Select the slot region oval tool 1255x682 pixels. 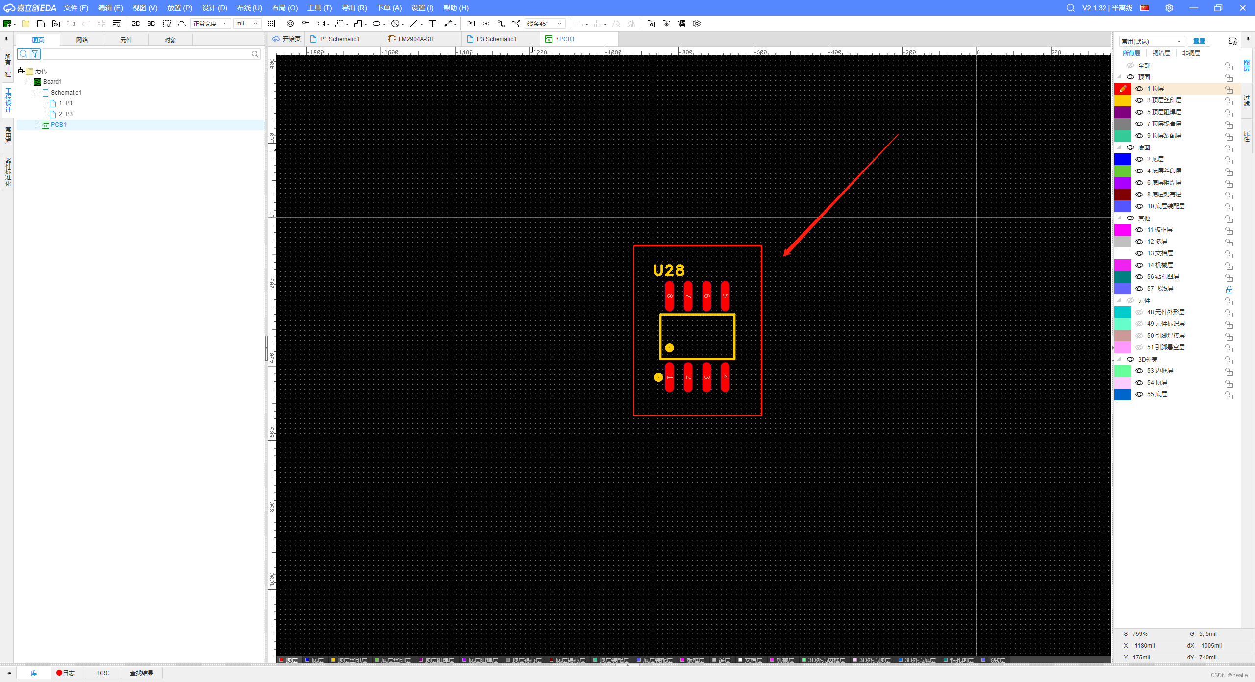coord(376,24)
